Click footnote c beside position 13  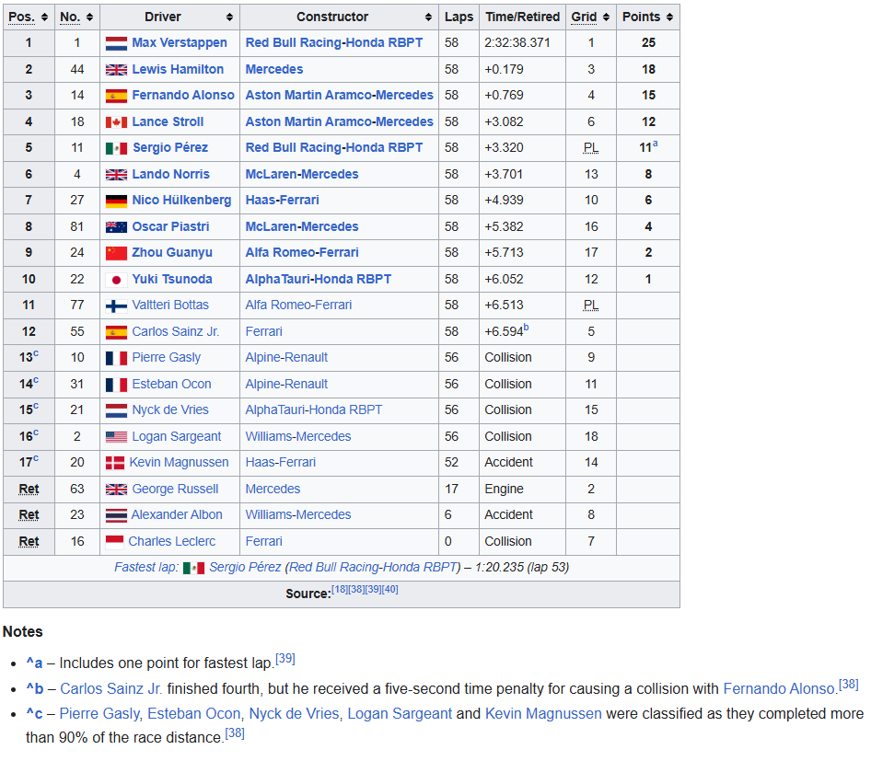pos(36,353)
